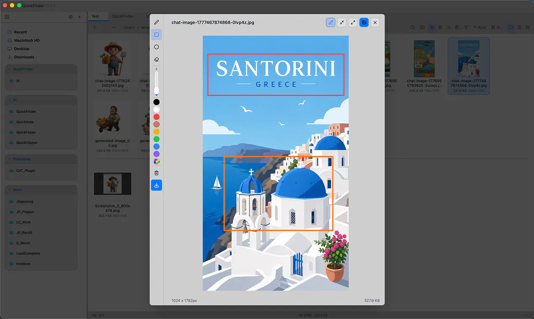This screenshot has width=534, height=319.
Task: Expand the preview to fullscreen
Action: pos(353,22)
